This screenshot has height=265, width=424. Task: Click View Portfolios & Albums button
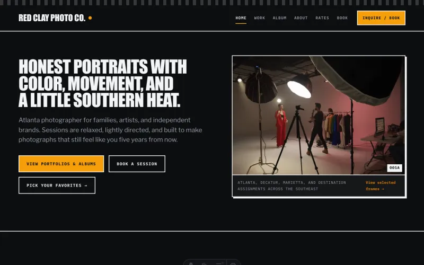click(61, 164)
